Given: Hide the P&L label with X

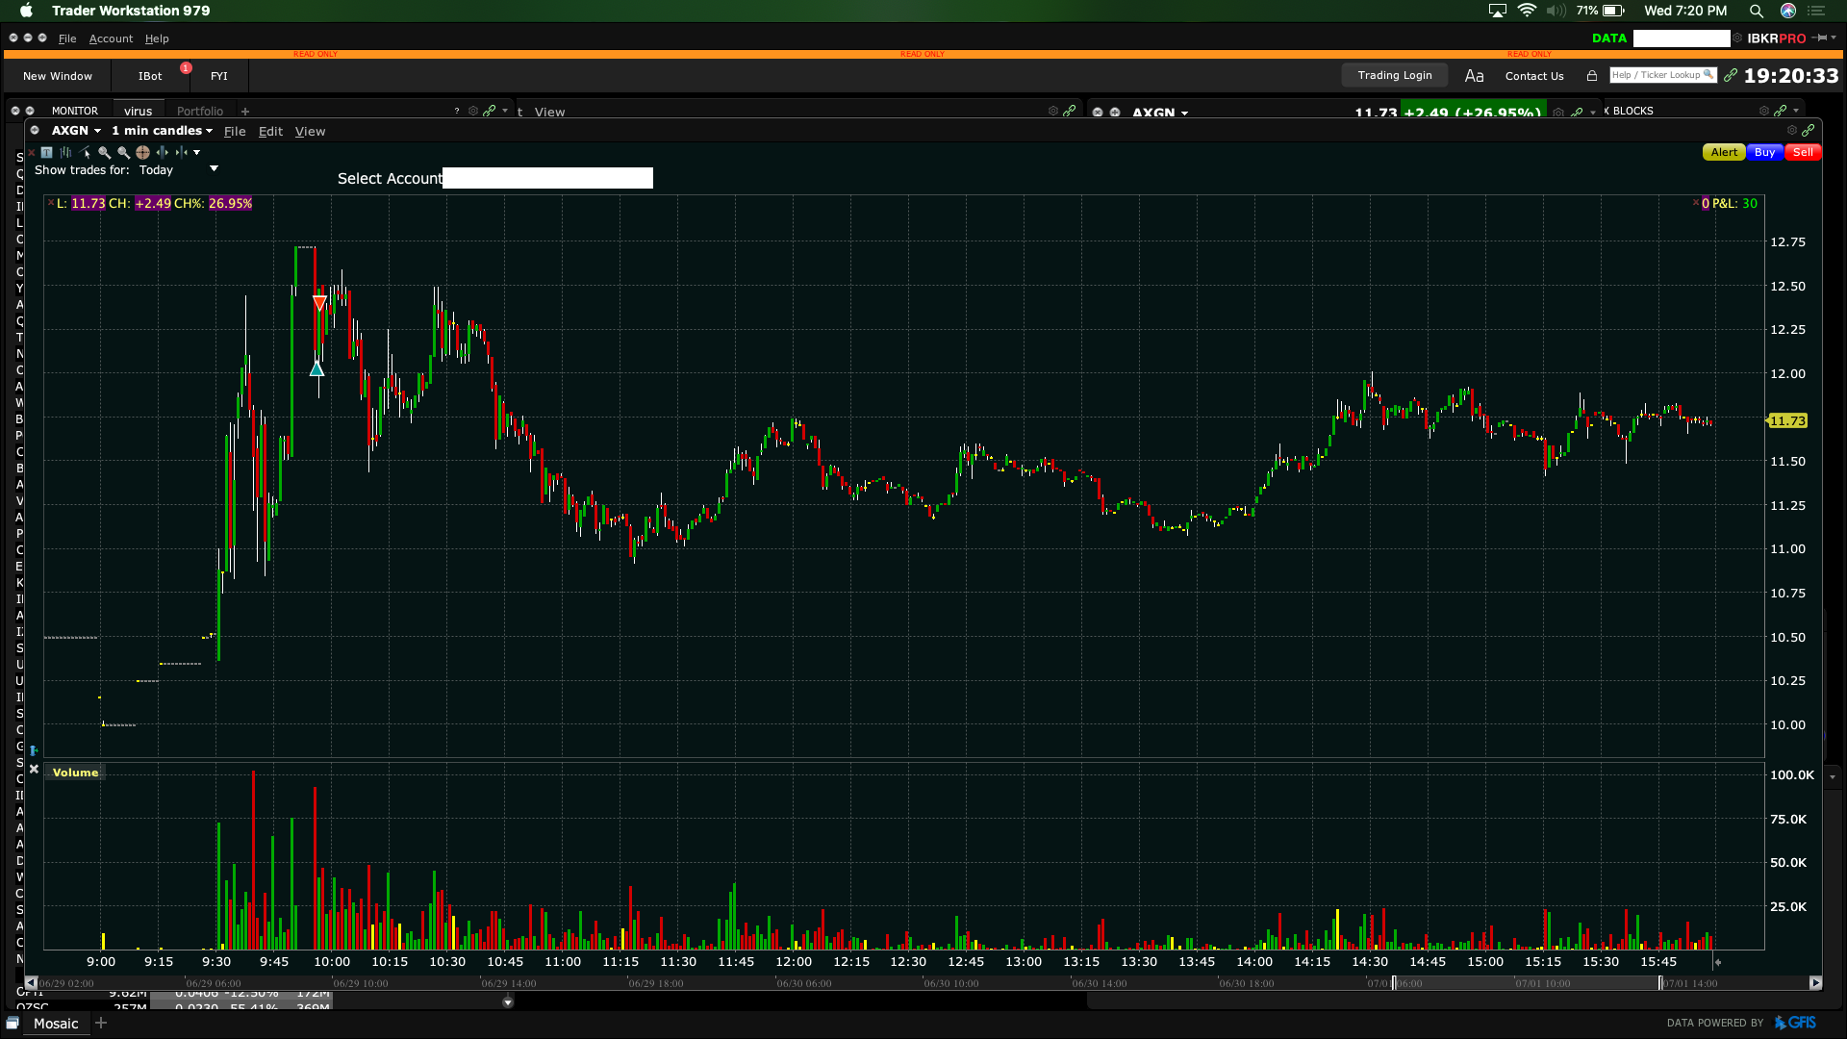Looking at the screenshot, I should click(x=1696, y=203).
